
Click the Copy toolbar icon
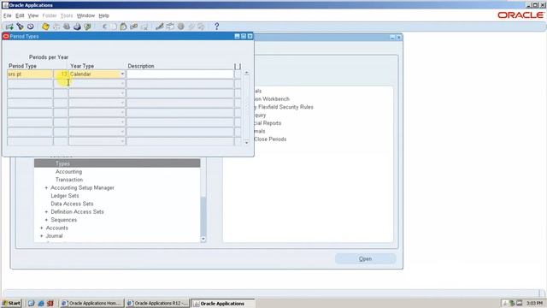point(114,27)
